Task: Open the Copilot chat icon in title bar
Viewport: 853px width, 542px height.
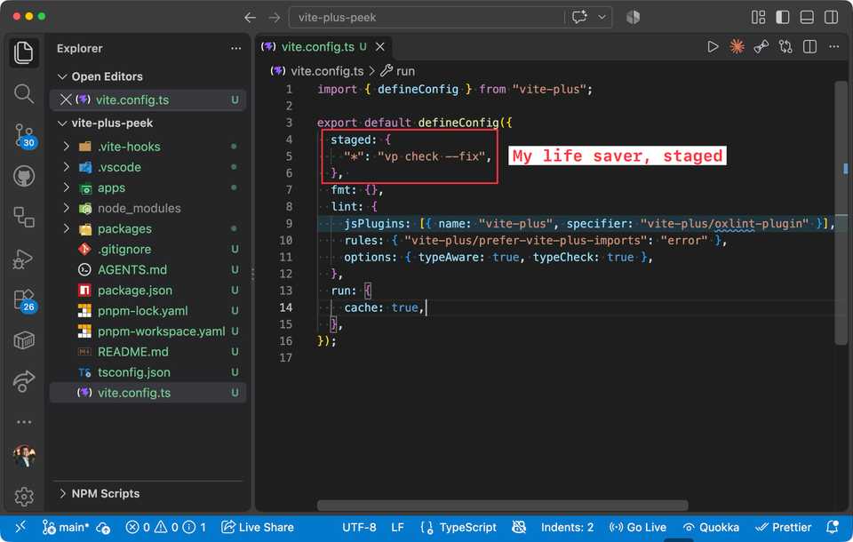Action: (x=579, y=17)
